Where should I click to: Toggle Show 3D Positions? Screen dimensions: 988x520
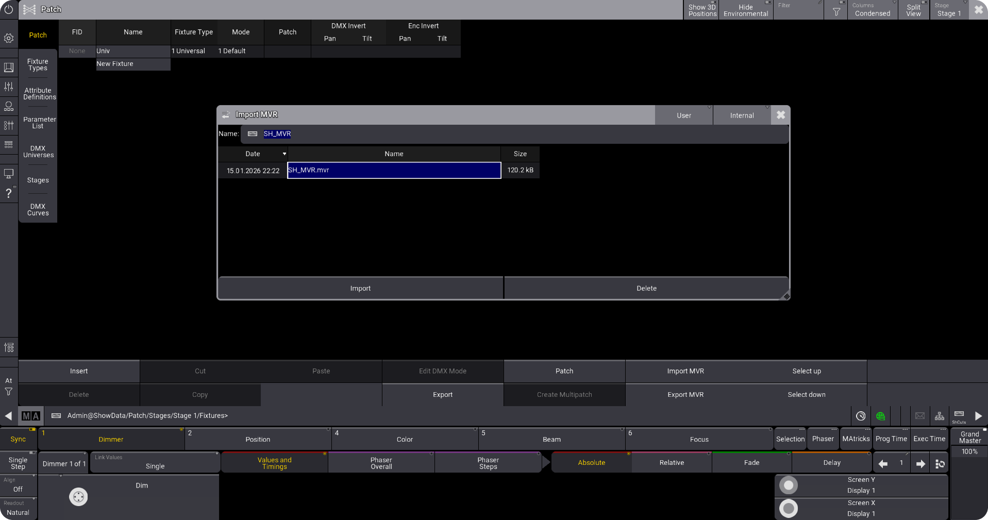[702, 10]
